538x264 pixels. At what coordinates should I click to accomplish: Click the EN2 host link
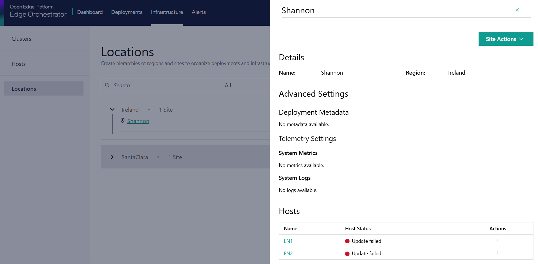pyautogui.click(x=288, y=254)
